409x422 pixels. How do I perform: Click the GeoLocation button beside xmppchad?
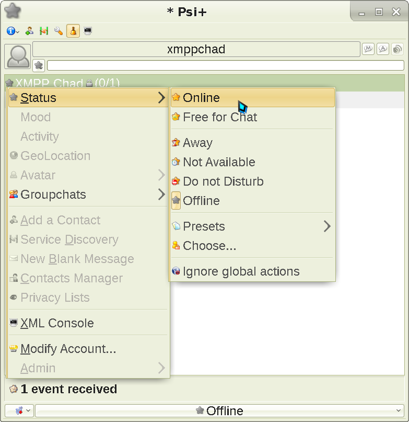[x=398, y=49]
